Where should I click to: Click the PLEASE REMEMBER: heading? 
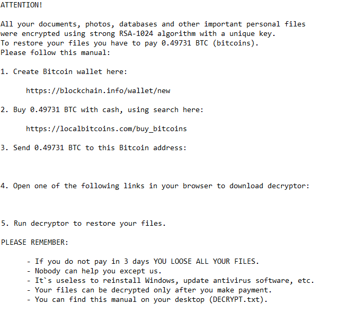point(34,242)
